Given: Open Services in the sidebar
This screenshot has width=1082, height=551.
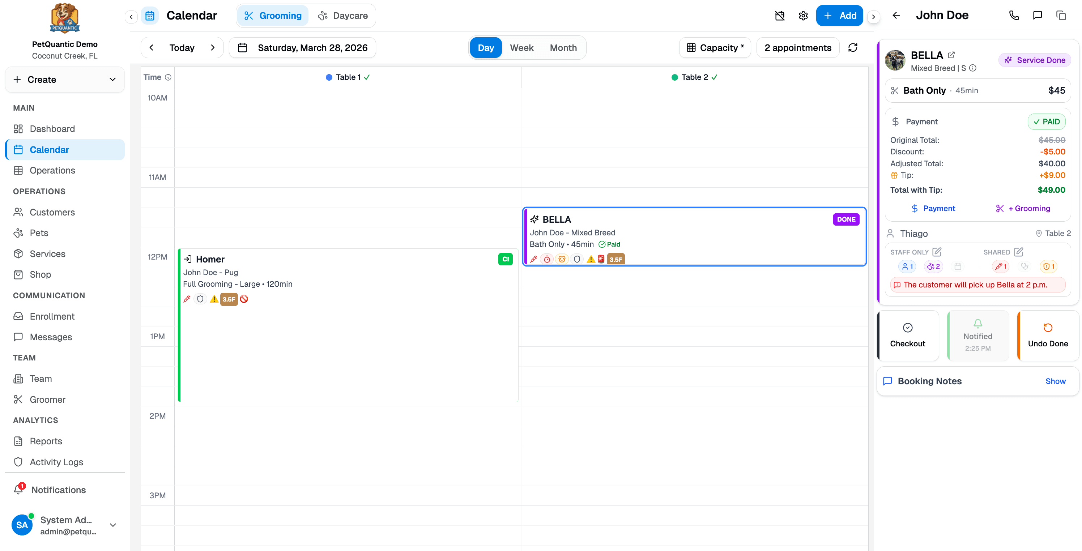Looking at the screenshot, I should 65,254.
